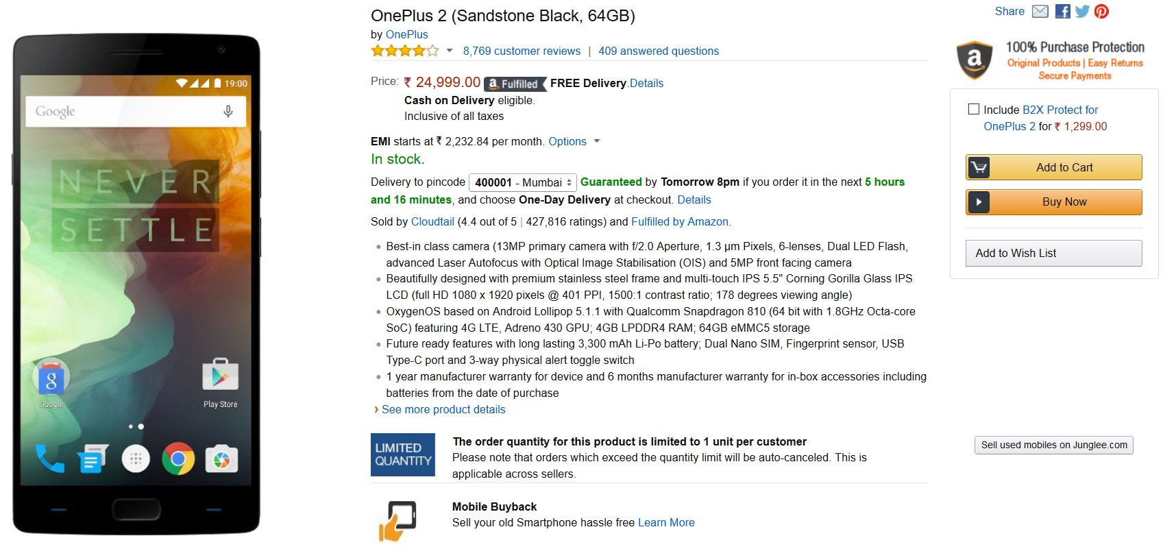The image size is (1163, 549).
Task: Share on Pinterest icon
Action: coord(1101,12)
